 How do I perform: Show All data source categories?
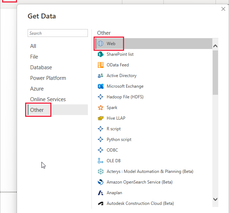(33, 46)
